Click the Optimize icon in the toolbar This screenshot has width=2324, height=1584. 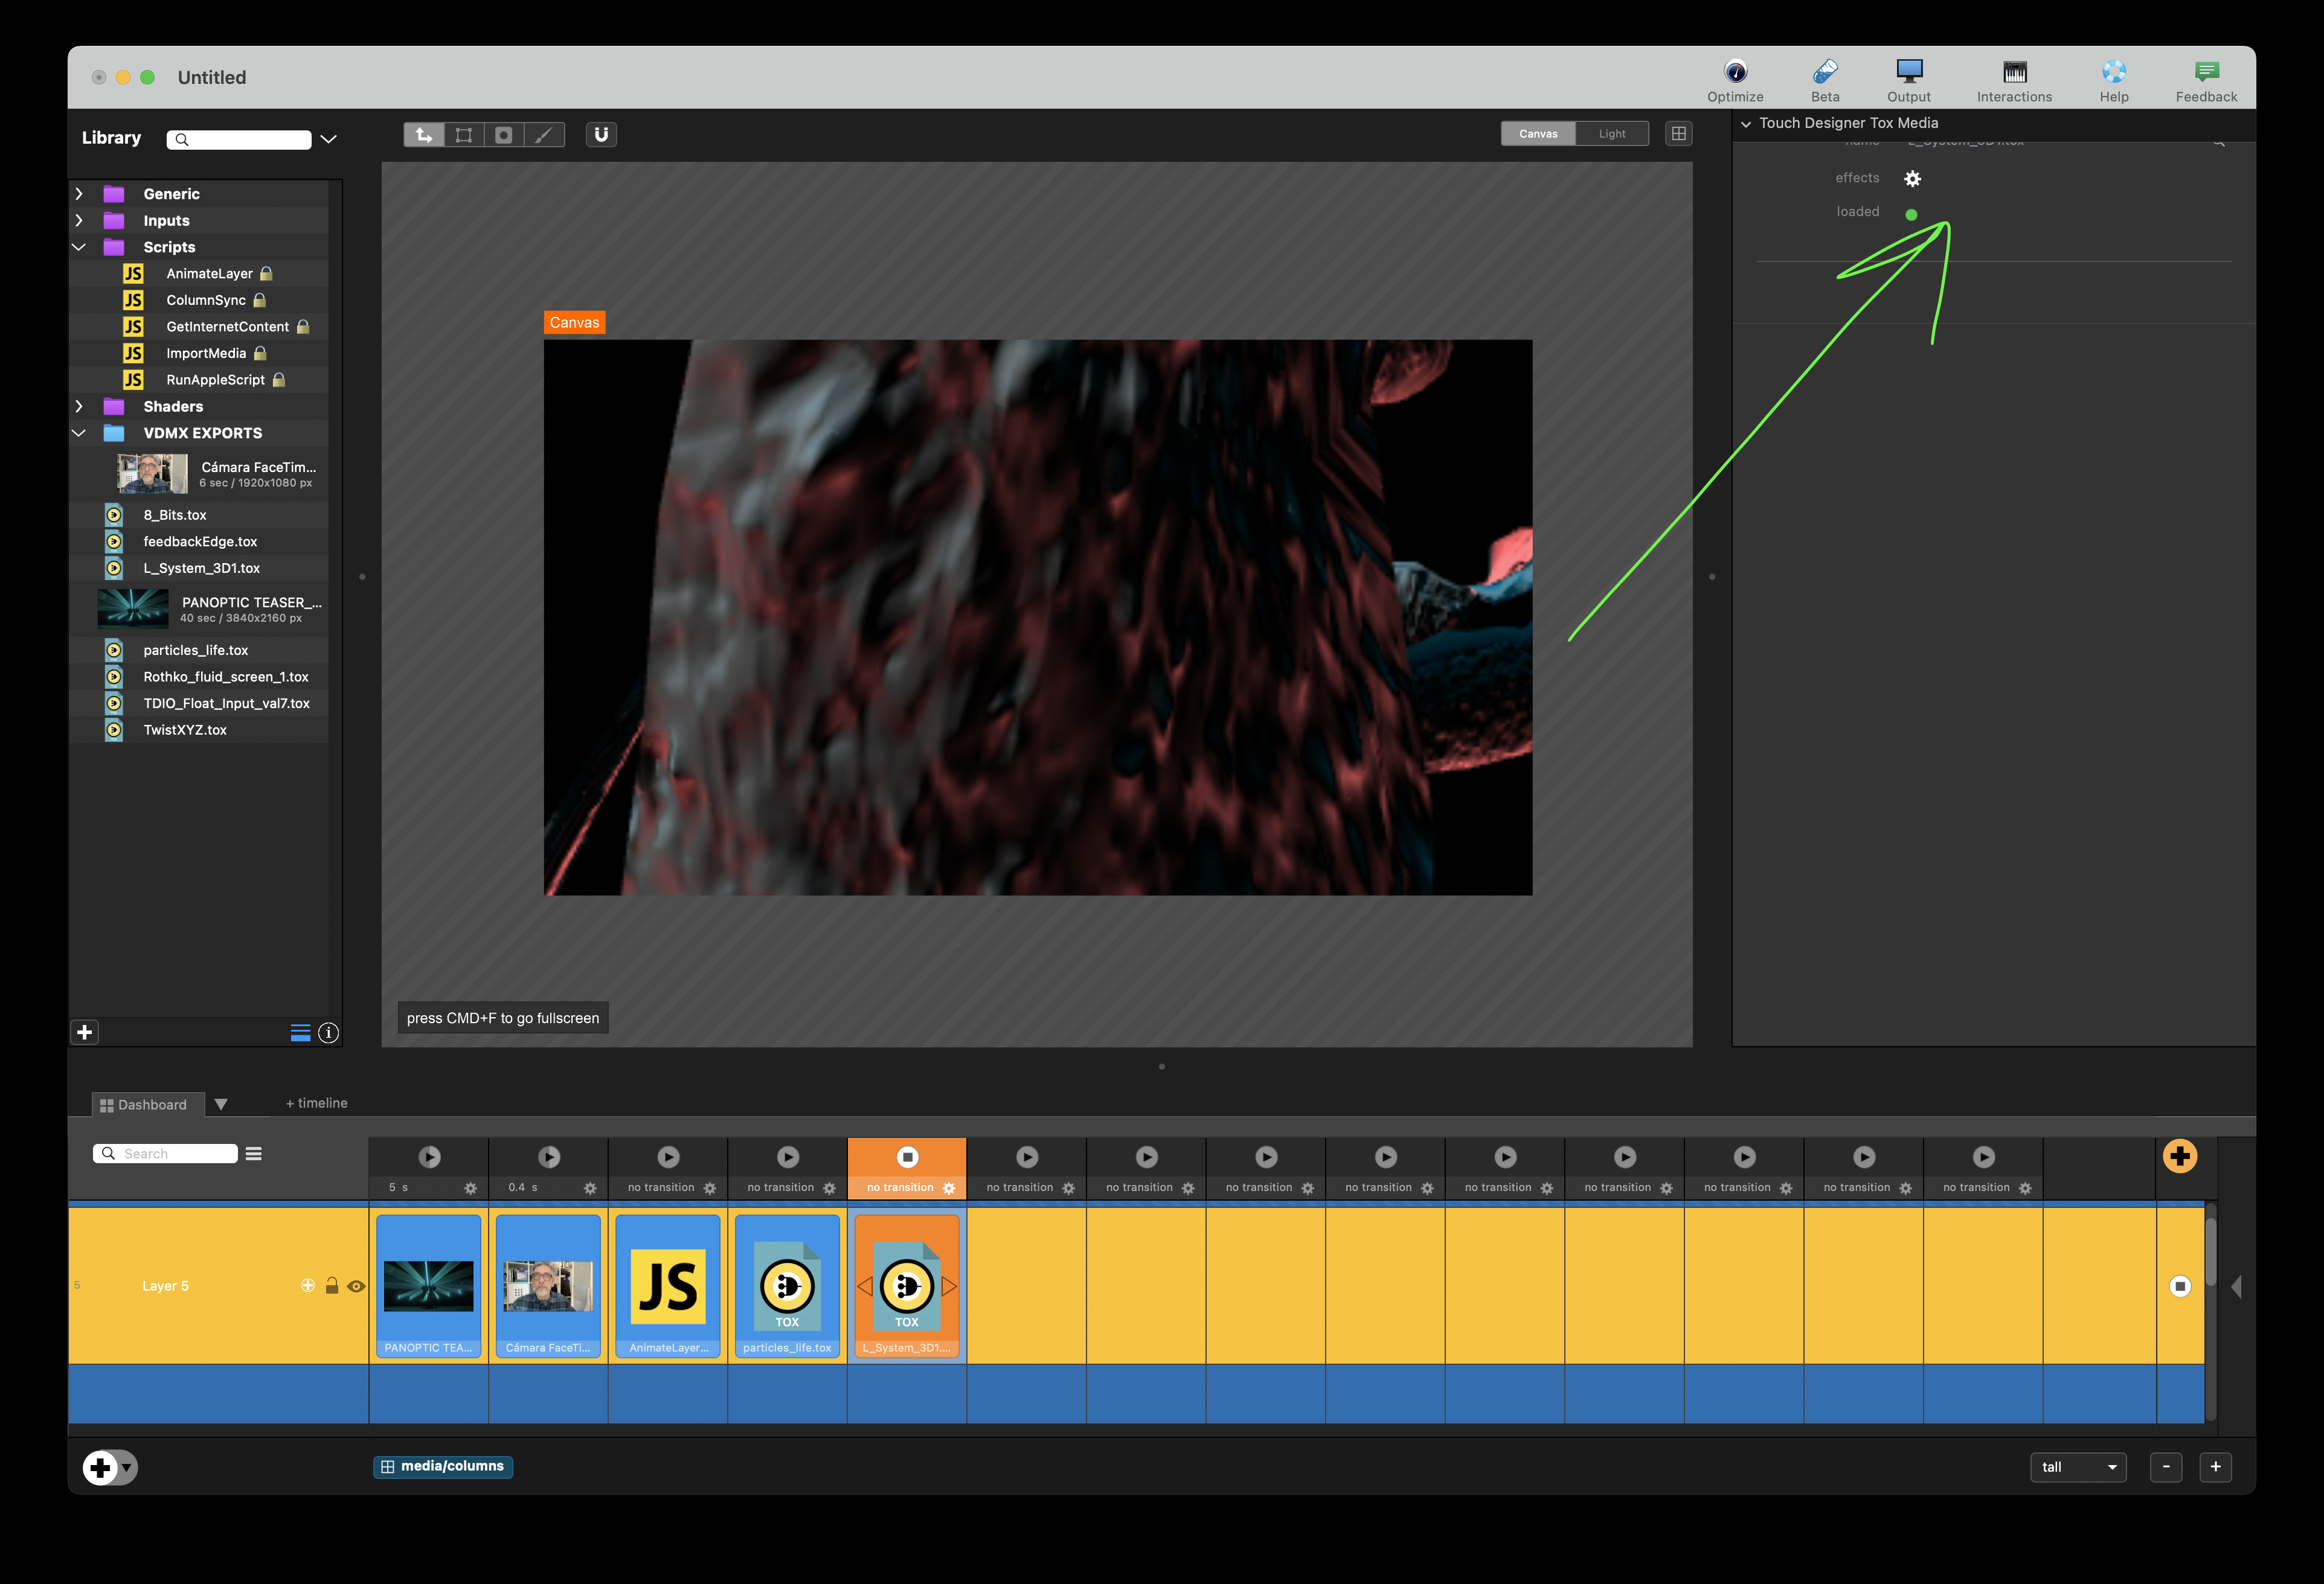coord(1735,72)
